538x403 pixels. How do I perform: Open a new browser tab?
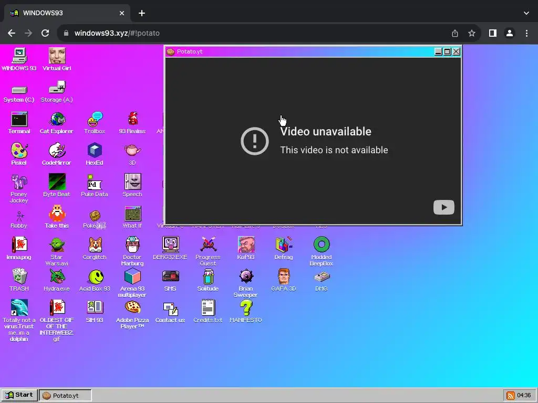142,13
